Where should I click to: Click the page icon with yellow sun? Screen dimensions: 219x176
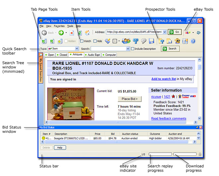click(x=60, y=41)
